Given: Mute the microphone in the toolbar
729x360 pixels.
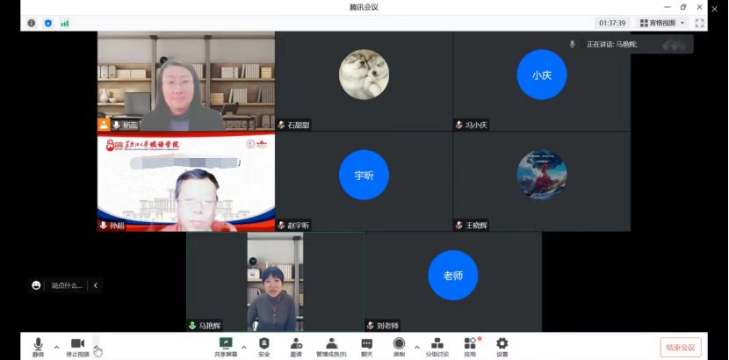Looking at the screenshot, I should pos(38,346).
